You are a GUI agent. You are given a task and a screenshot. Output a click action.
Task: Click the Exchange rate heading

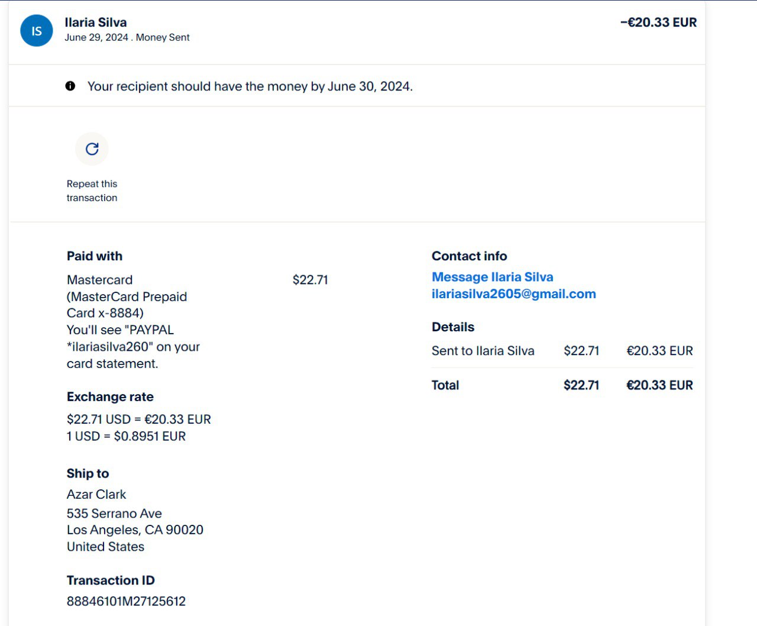click(x=110, y=397)
